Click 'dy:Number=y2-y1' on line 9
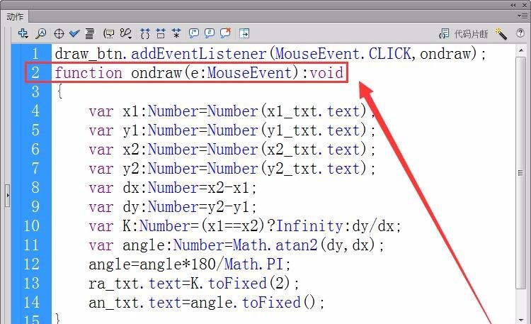Image resolution: width=531 pixels, height=324 pixels. click(x=186, y=207)
